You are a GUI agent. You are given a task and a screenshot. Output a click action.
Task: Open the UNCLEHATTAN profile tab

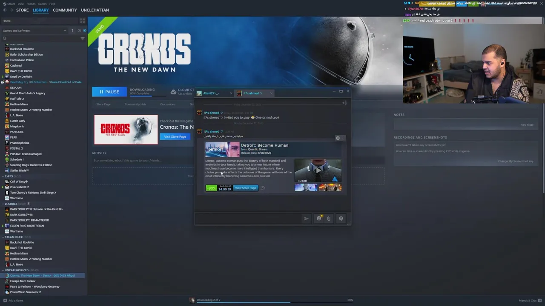coord(95,10)
